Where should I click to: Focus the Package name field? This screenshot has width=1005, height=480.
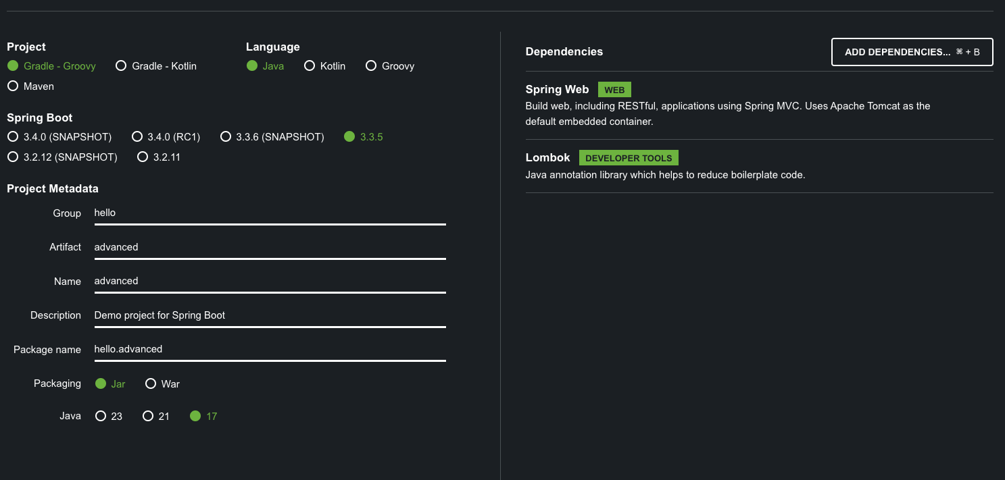point(270,349)
